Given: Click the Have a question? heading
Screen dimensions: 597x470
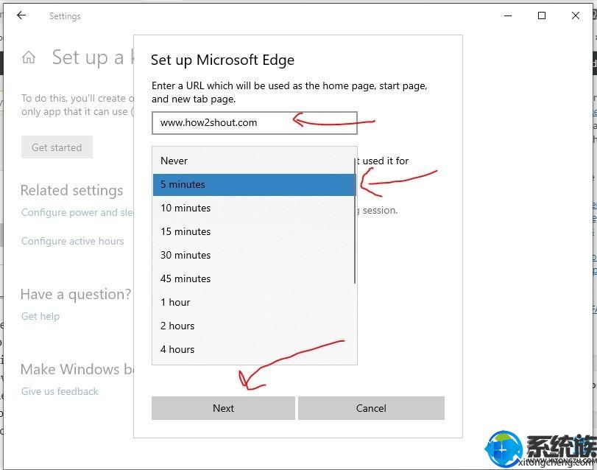Looking at the screenshot, I should coord(76,294).
